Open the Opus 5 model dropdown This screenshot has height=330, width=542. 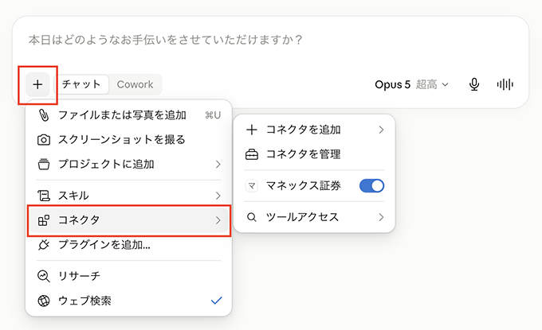pos(411,84)
